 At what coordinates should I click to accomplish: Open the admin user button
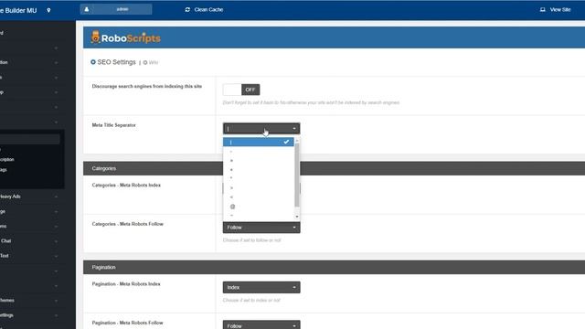(x=116, y=9)
